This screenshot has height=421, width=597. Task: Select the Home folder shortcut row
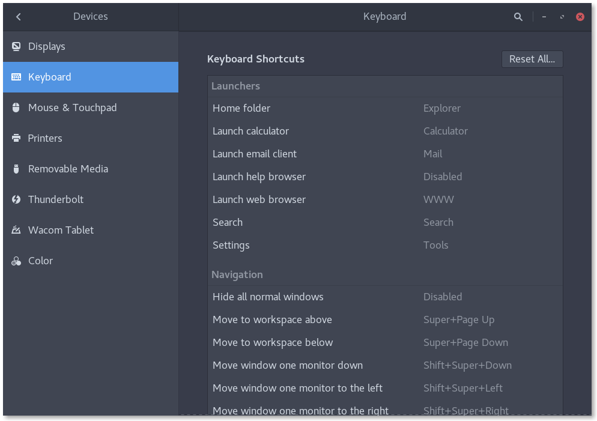385,108
